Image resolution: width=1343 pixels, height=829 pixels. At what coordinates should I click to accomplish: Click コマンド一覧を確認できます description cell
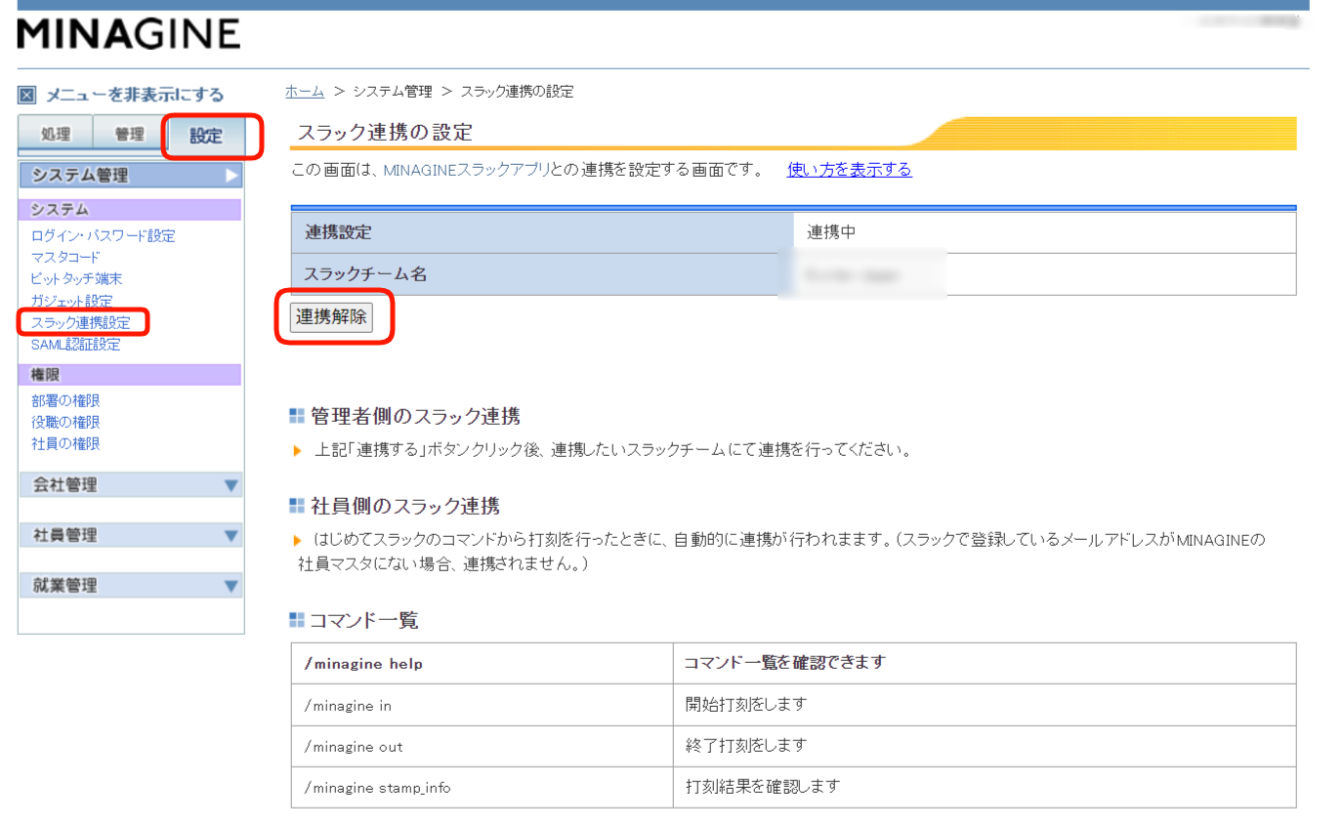click(985, 663)
